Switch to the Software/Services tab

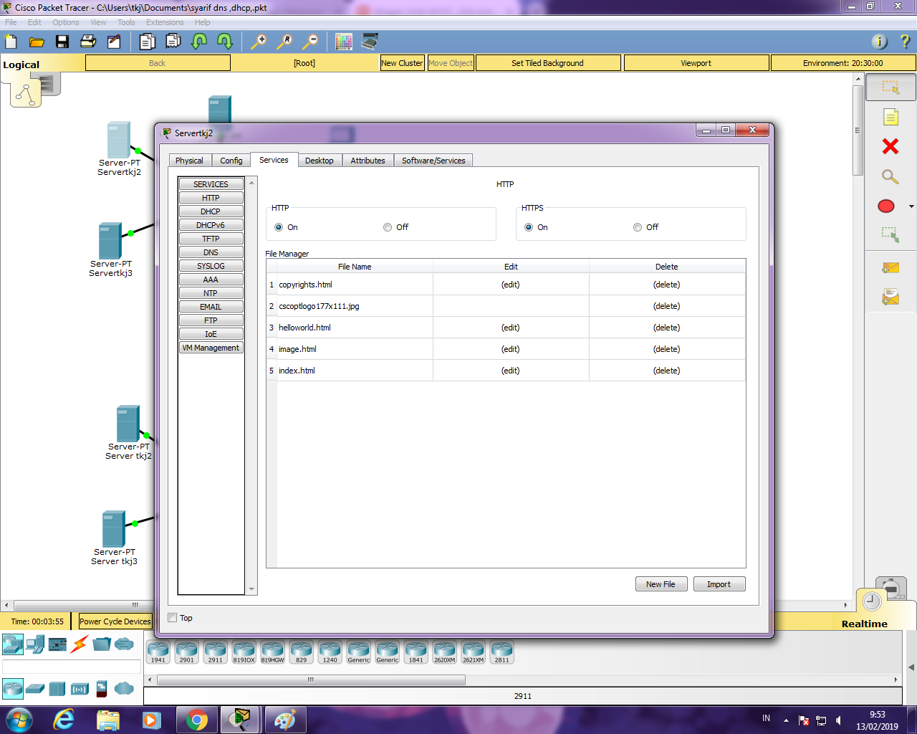[x=433, y=161]
